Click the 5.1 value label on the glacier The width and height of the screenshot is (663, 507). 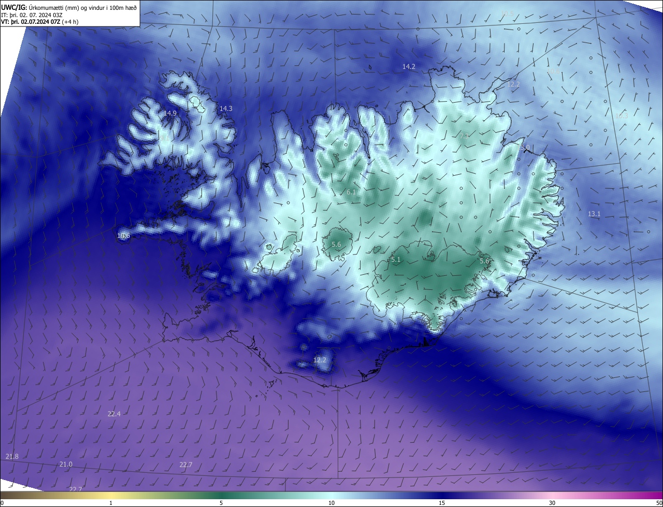click(396, 260)
